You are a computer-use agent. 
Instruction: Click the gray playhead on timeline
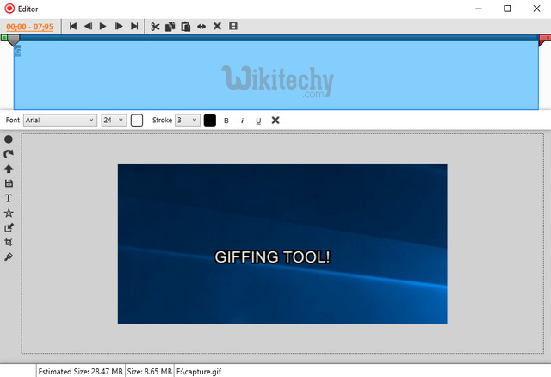14,40
